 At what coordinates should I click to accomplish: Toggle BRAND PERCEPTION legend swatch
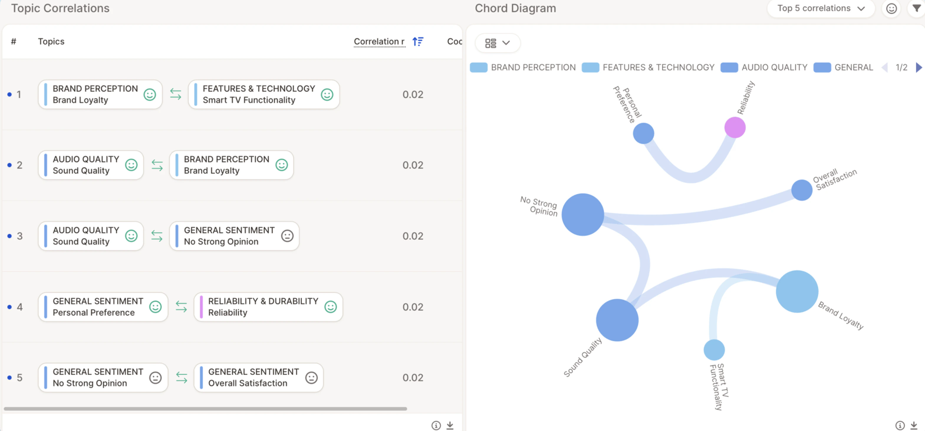click(478, 68)
